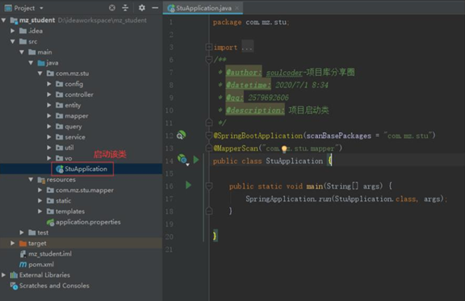This screenshot has height=301, width=465.
Task: Select the StuApplication class in tree
Action: tap(86, 169)
